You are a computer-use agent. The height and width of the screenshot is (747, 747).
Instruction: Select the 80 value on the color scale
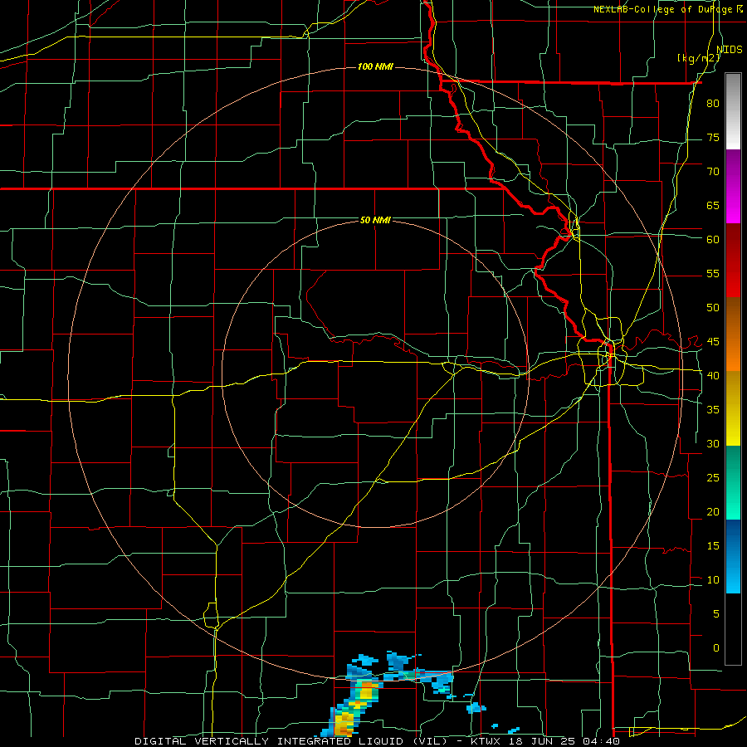[713, 104]
